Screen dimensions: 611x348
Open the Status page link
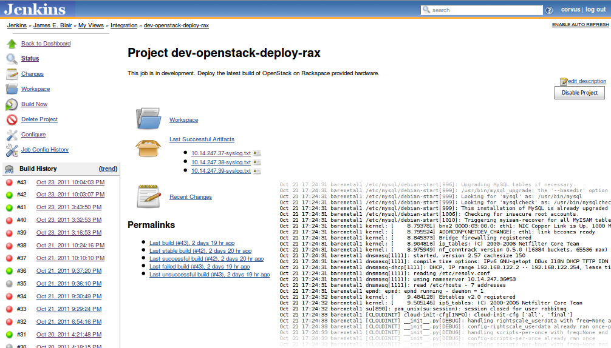(x=30, y=58)
